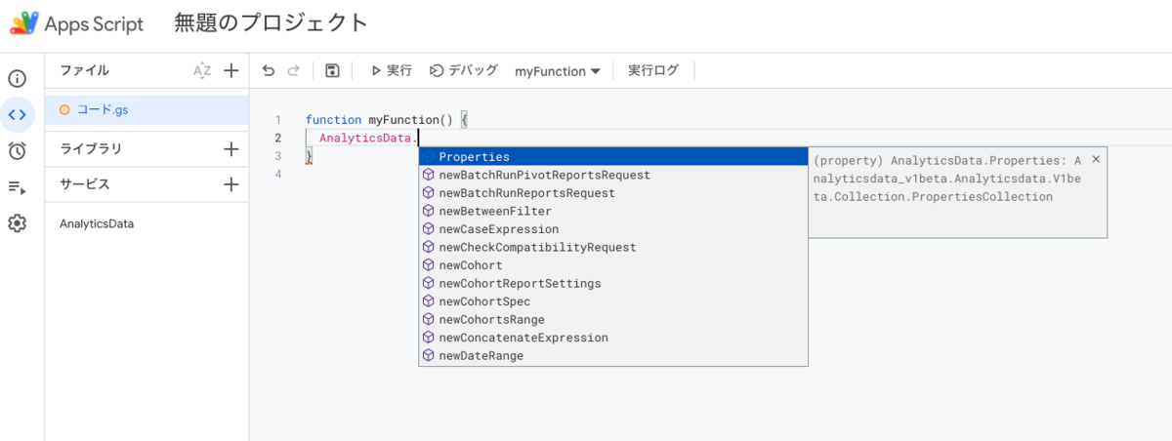Choose newCaseExpression suggestion
This screenshot has width=1172, height=441.
tap(613, 229)
